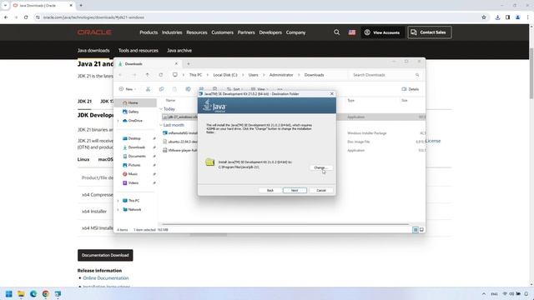Open Google Chrome from the taskbar
This screenshot has width=534, height=300.
tap(46, 294)
